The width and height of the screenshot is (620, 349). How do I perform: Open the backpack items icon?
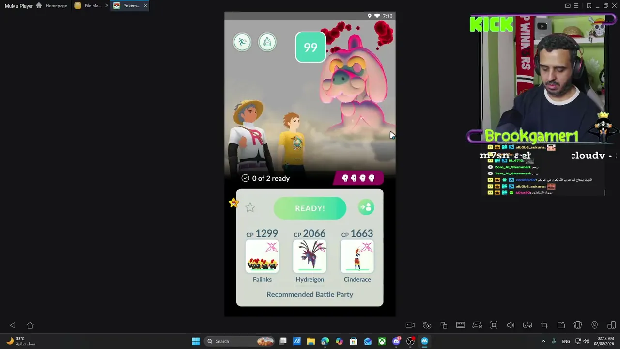pos(267,42)
